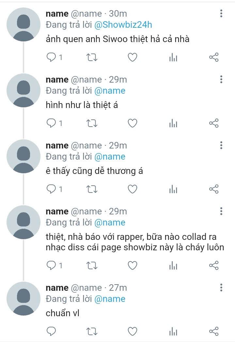Open more options on 'ảnh quen anh Siwoo' tweet
Viewport: 235px width, 342px height.
221,14
